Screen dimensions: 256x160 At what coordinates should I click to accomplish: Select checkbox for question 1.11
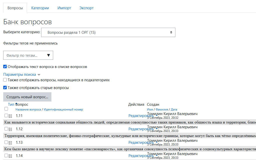6,115
